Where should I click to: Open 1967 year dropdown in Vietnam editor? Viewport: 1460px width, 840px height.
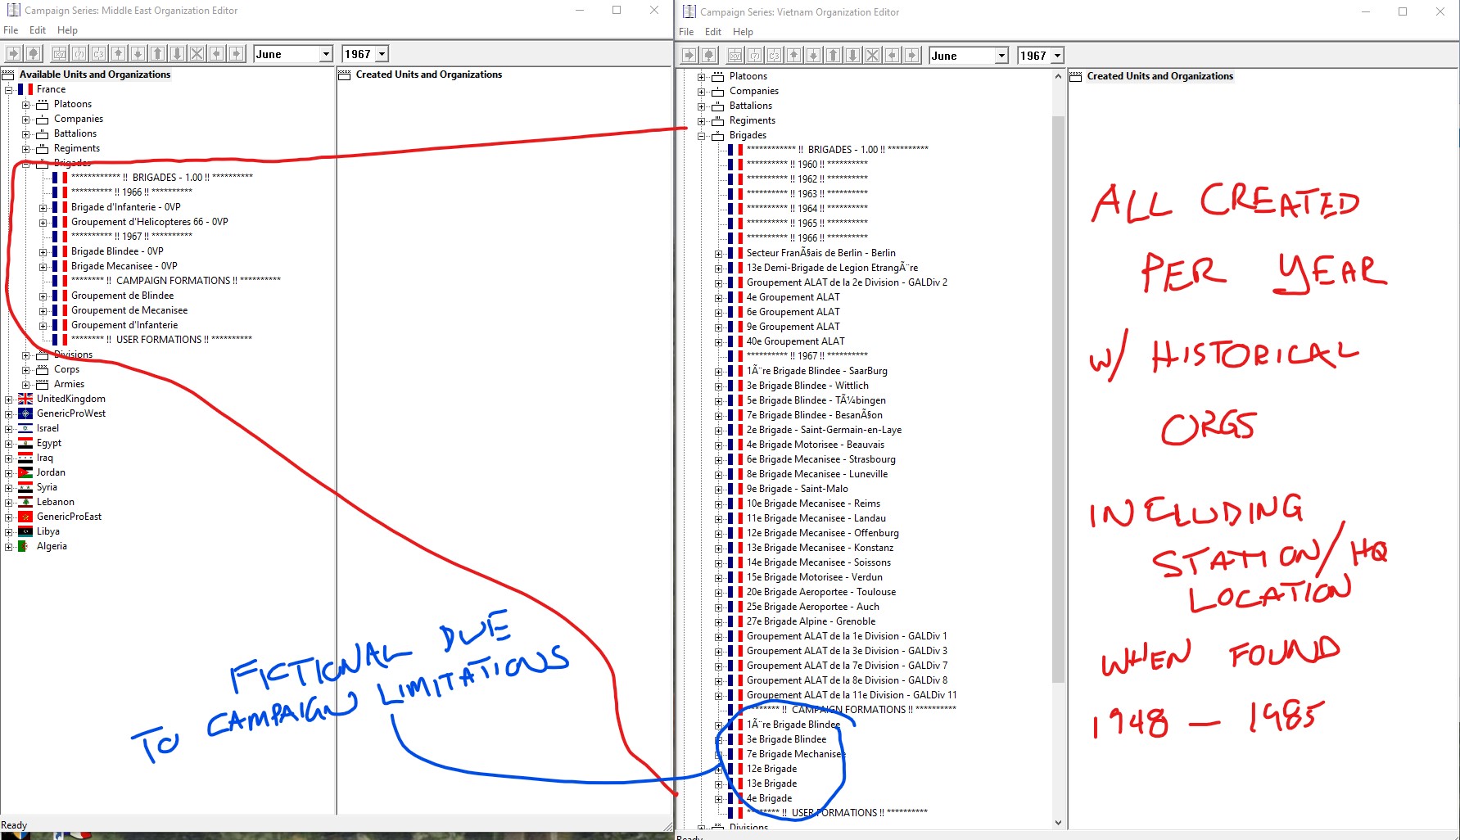click(x=1057, y=56)
